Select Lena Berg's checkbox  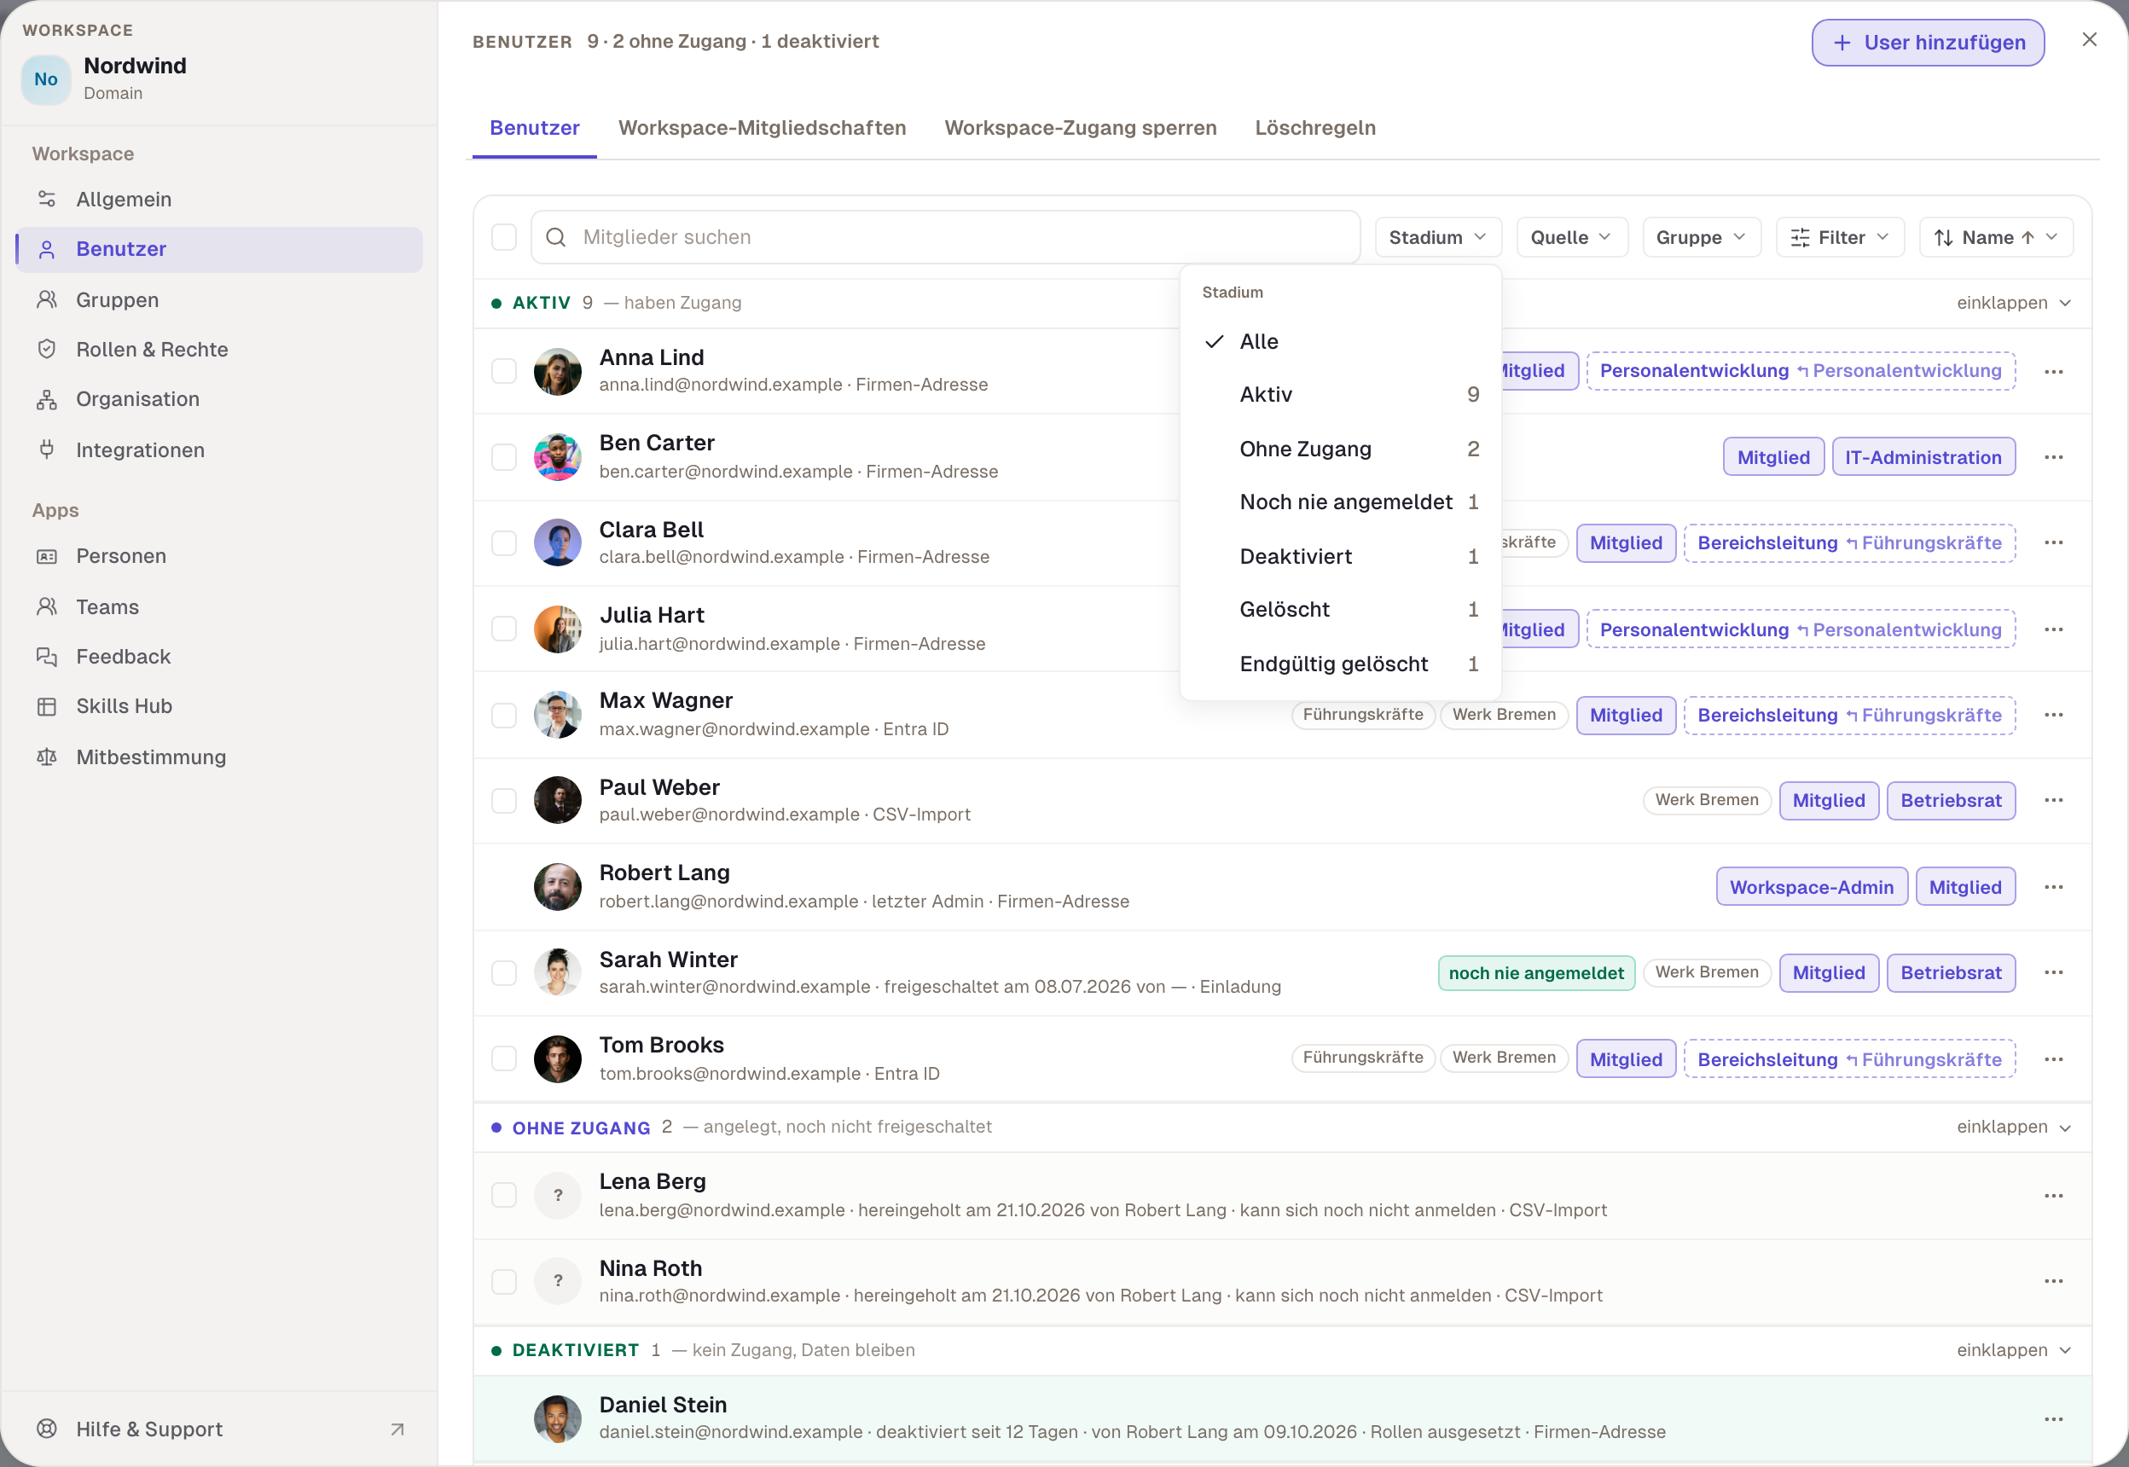click(504, 1196)
